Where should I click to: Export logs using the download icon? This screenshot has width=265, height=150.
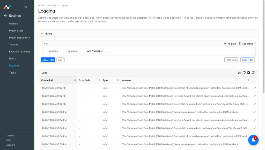[x=240, y=73]
